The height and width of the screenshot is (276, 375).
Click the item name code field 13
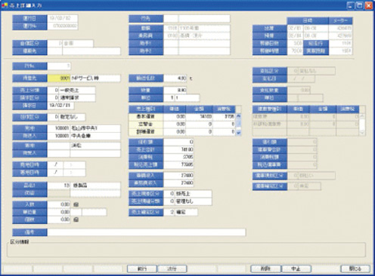tap(58, 186)
